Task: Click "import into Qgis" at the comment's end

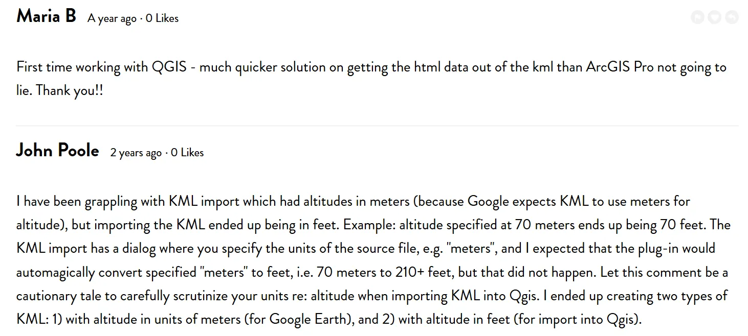Action: click(587, 320)
